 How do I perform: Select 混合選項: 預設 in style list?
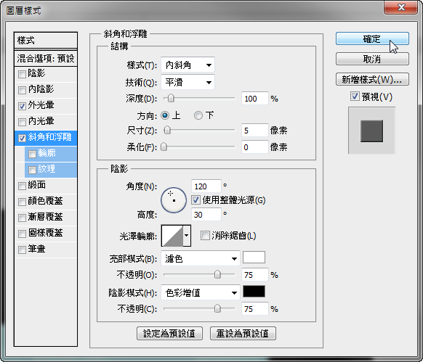click(46, 58)
